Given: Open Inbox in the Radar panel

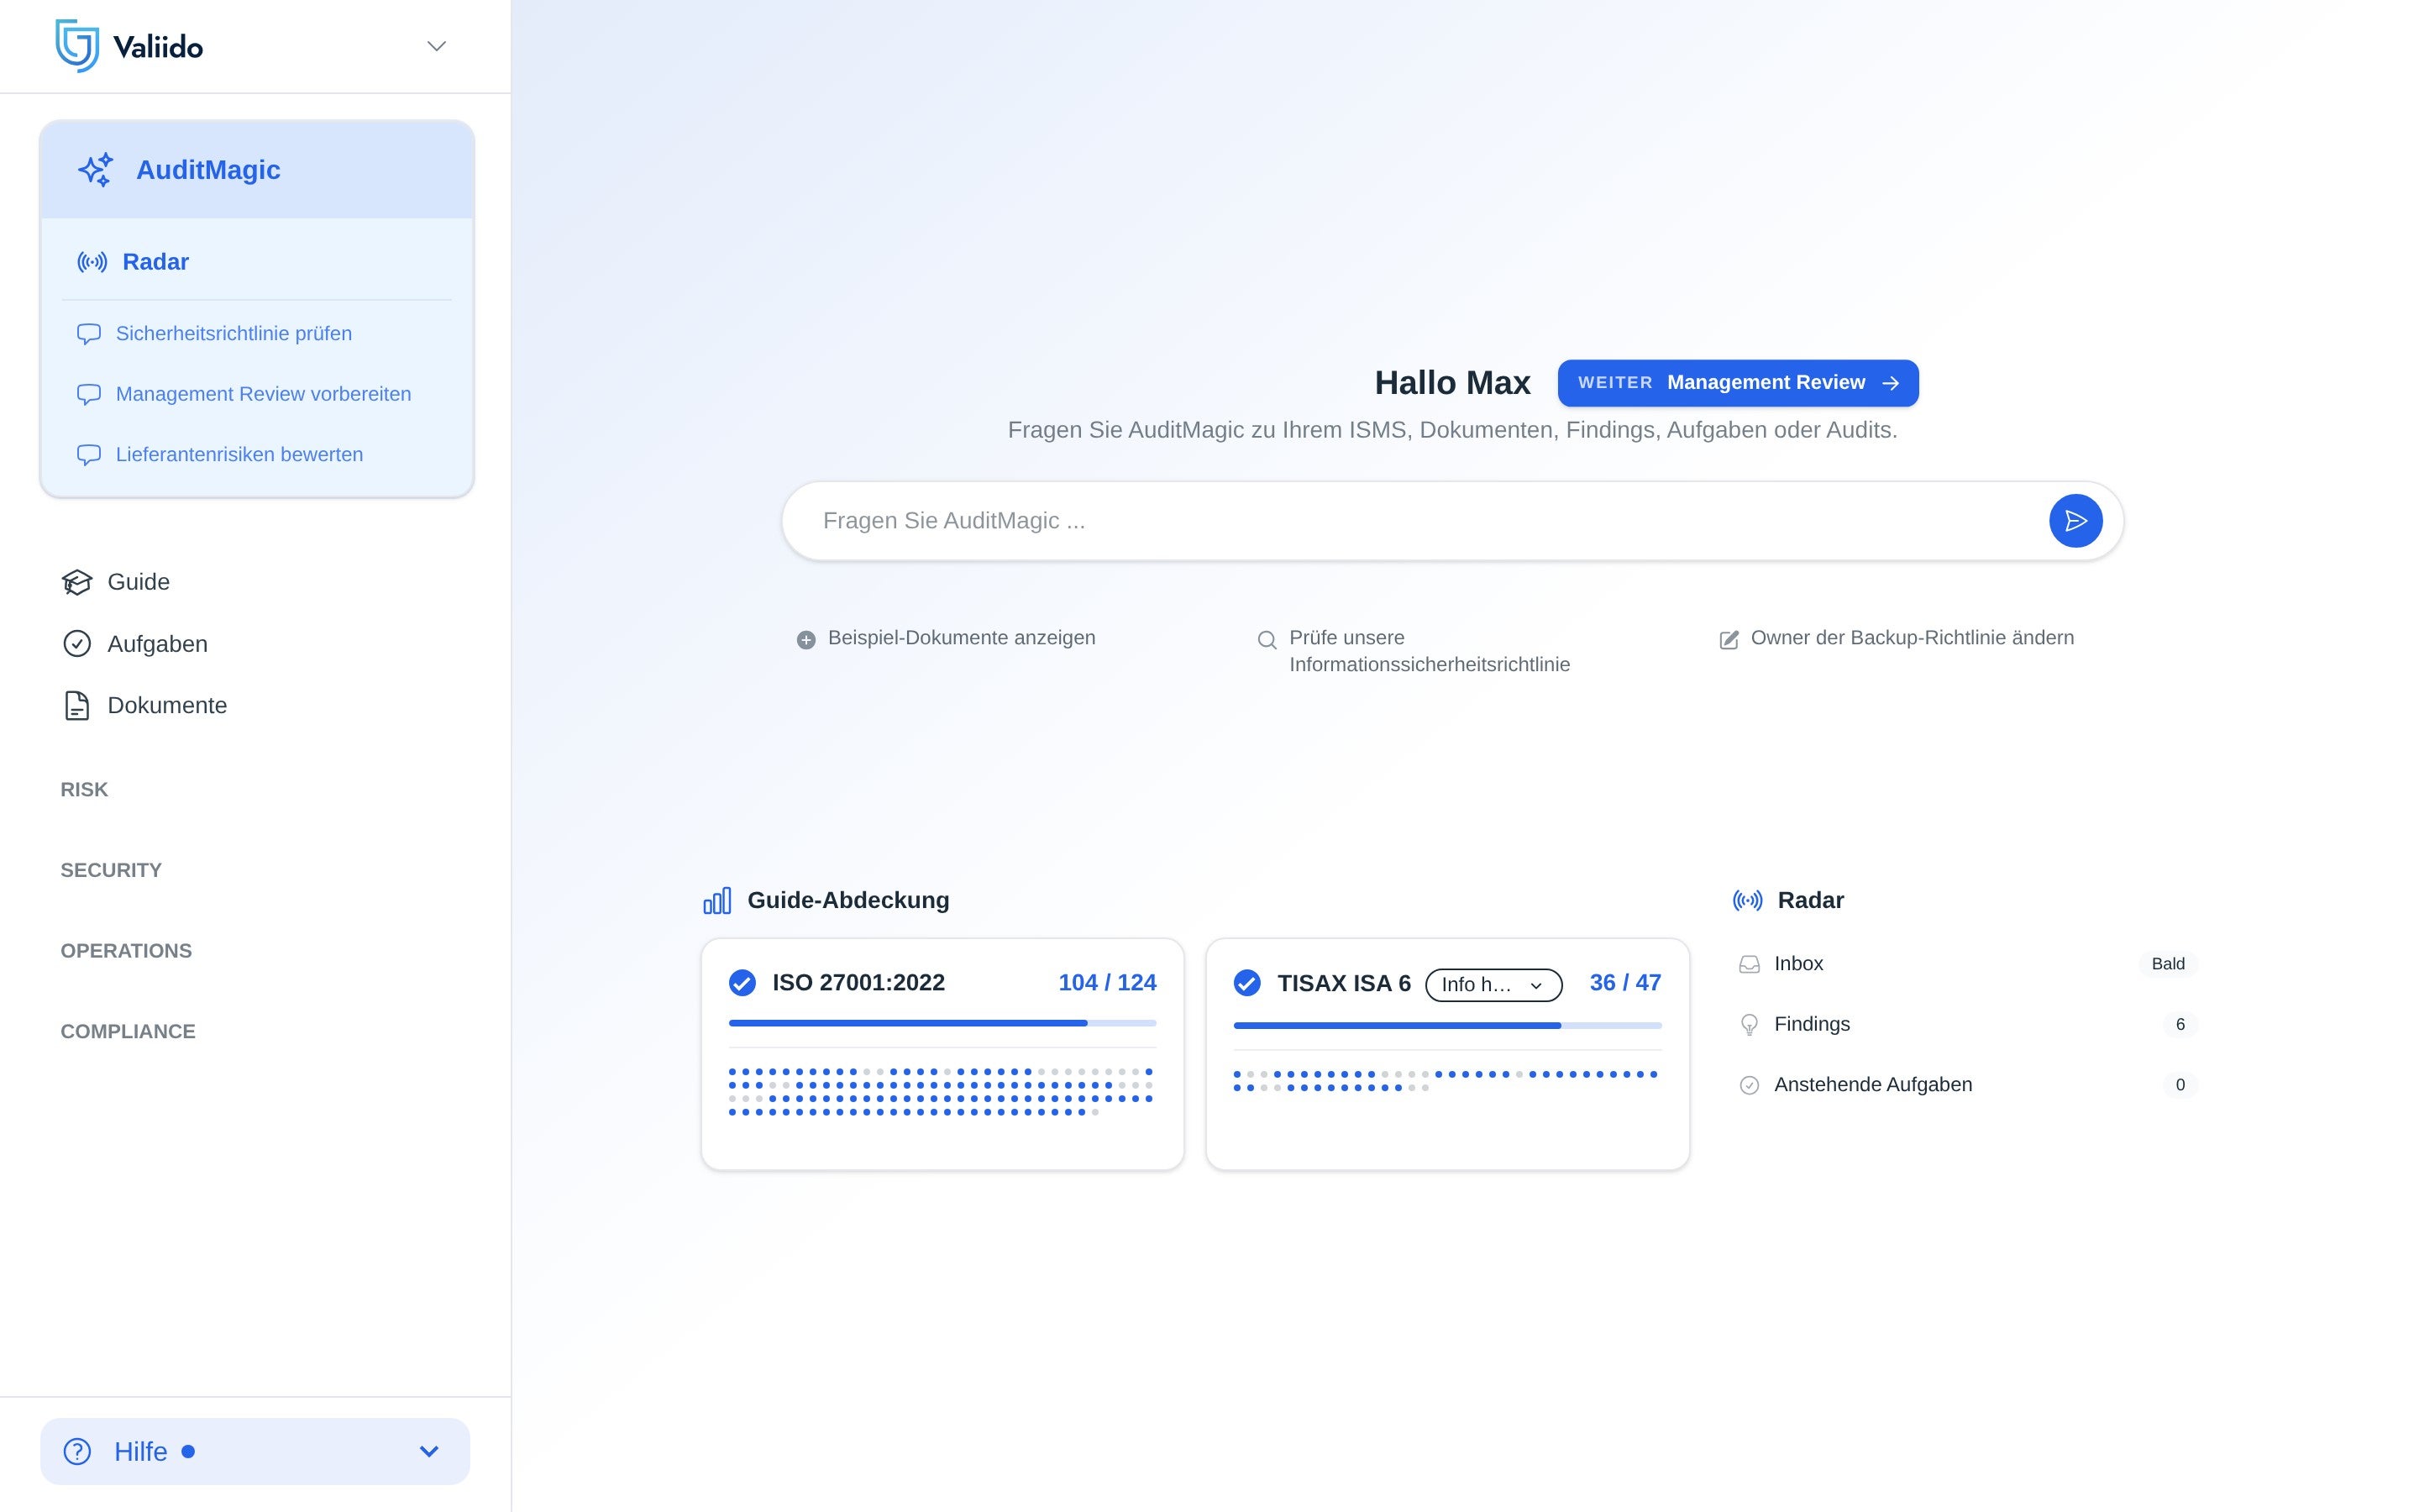Looking at the screenshot, I should coord(1798,964).
